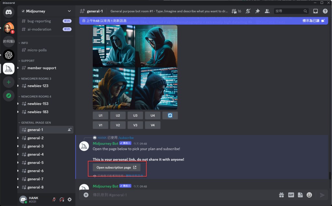Open the emoji picker in message bar

click(x=309, y=195)
